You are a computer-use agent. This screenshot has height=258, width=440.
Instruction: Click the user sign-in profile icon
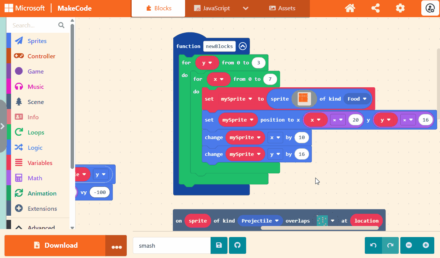click(430, 8)
